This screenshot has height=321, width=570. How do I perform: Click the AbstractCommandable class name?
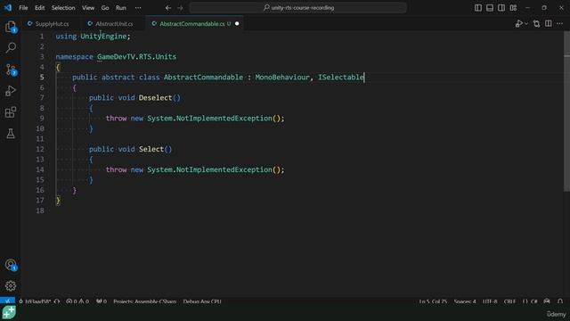[x=203, y=78]
